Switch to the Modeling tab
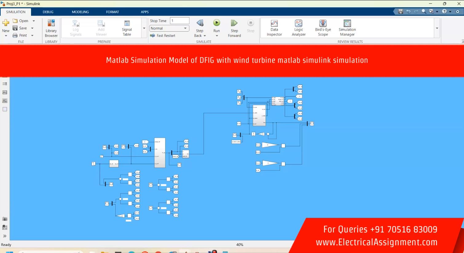Viewport: 464px width, 253px height. (80, 12)
